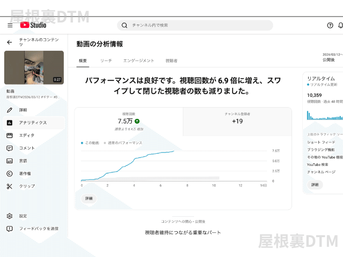Click the 0:27 duration badge on thumbnail
Image resolution: width=343 pixels, height=257 pixels.
(x=57, y=80)
